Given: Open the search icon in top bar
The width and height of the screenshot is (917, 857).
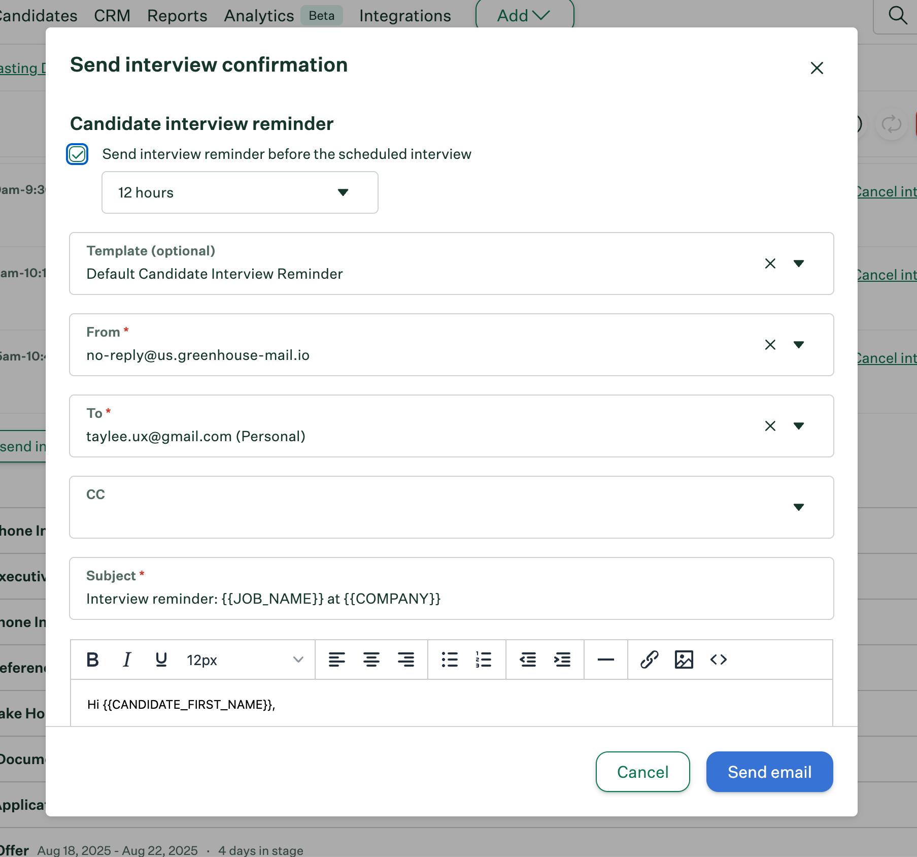Looking at the screenshot, I should 898,15.
